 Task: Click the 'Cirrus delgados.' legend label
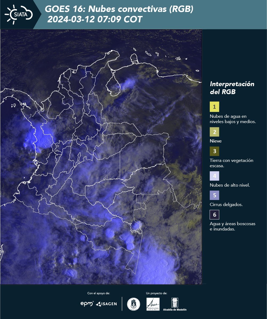coord(226,205)
